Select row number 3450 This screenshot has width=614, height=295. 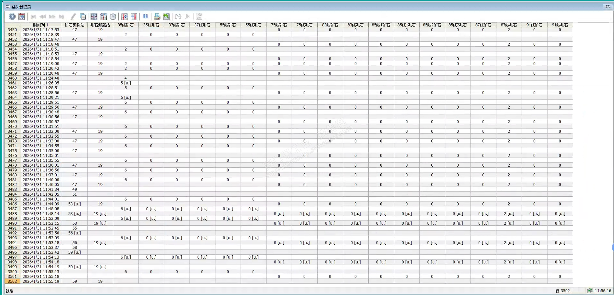point(12,30)
